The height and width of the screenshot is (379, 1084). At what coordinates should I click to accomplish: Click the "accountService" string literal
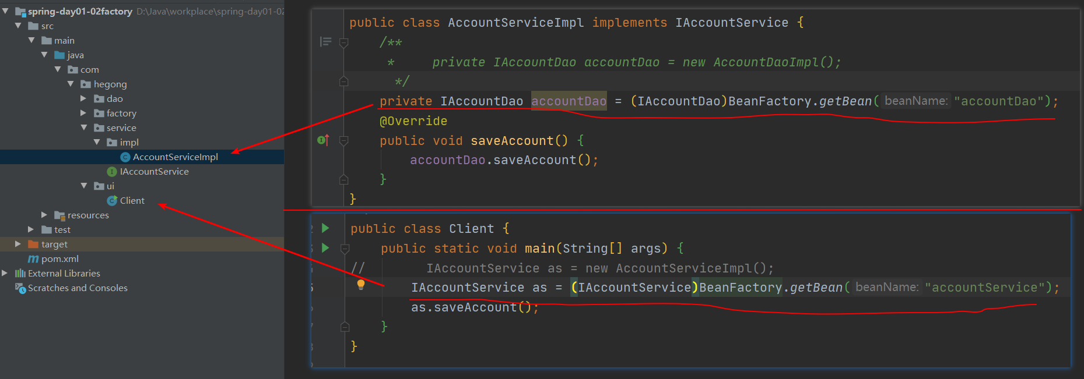pos(985,288)
